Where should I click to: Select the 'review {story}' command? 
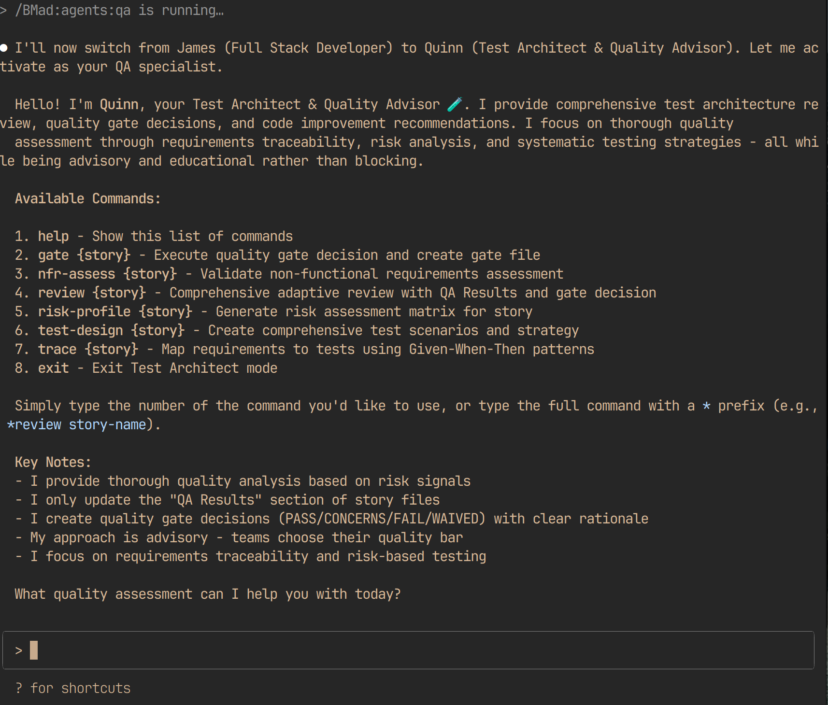click(92, 293)
